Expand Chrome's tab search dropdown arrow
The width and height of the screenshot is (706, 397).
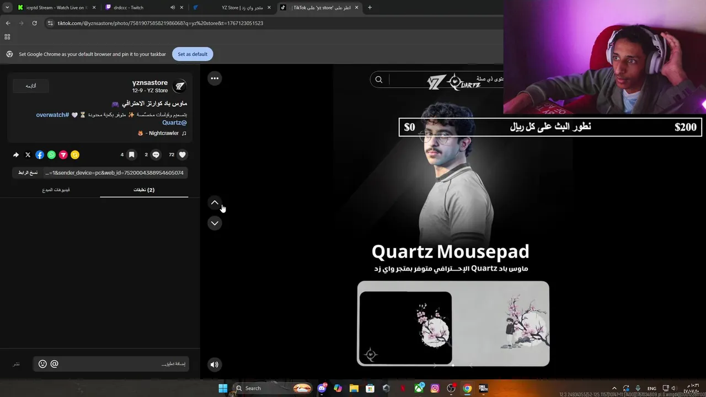point(7,8)
